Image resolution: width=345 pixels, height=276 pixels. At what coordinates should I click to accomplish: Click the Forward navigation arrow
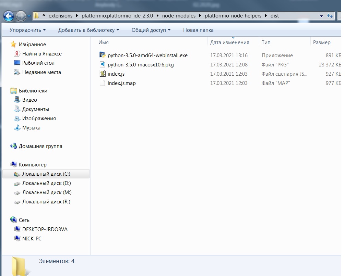pos(21,16)
